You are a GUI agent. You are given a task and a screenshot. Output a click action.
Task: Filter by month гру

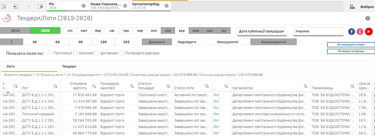[x=224, y=31]
